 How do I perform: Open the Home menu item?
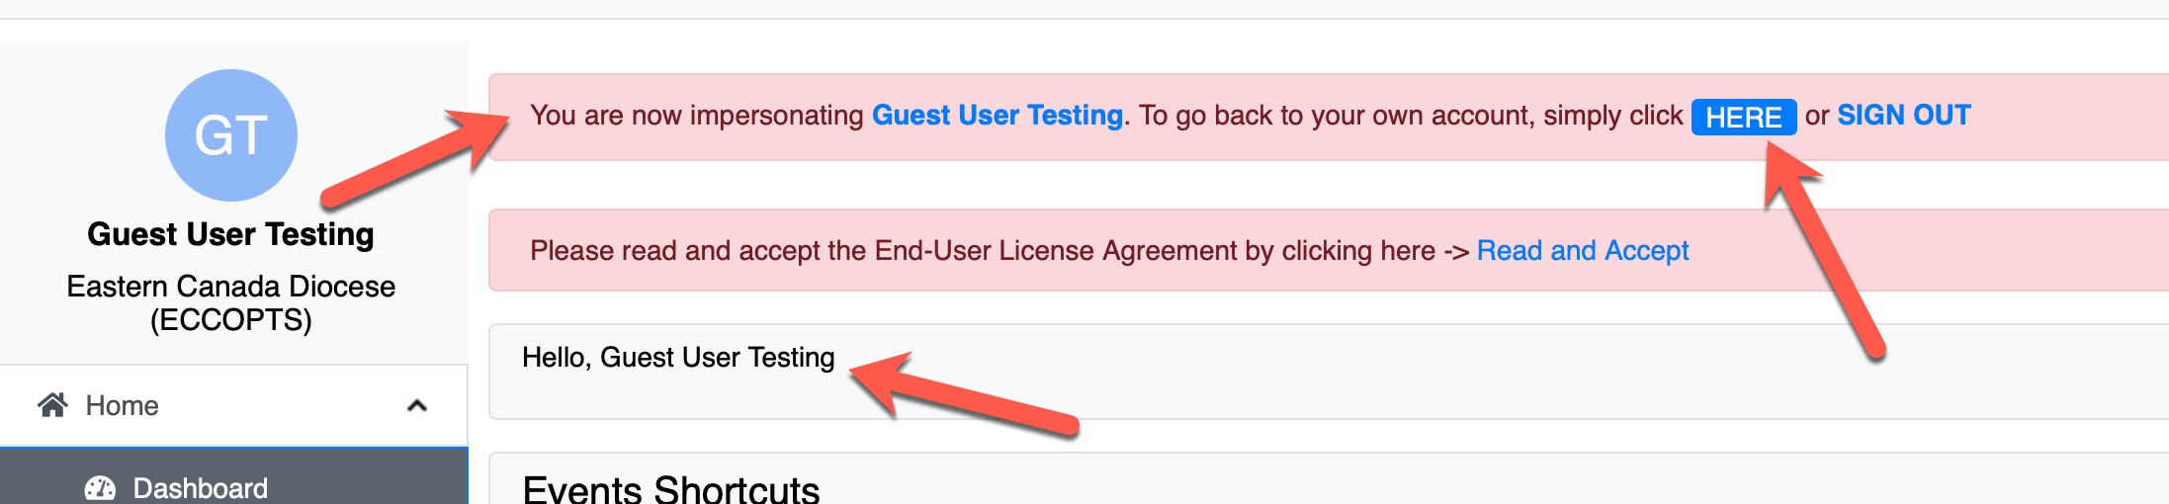(x=233, y=405)
